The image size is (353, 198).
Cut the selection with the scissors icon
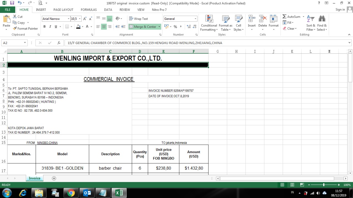pyautogui.click(x=15, y=17)
